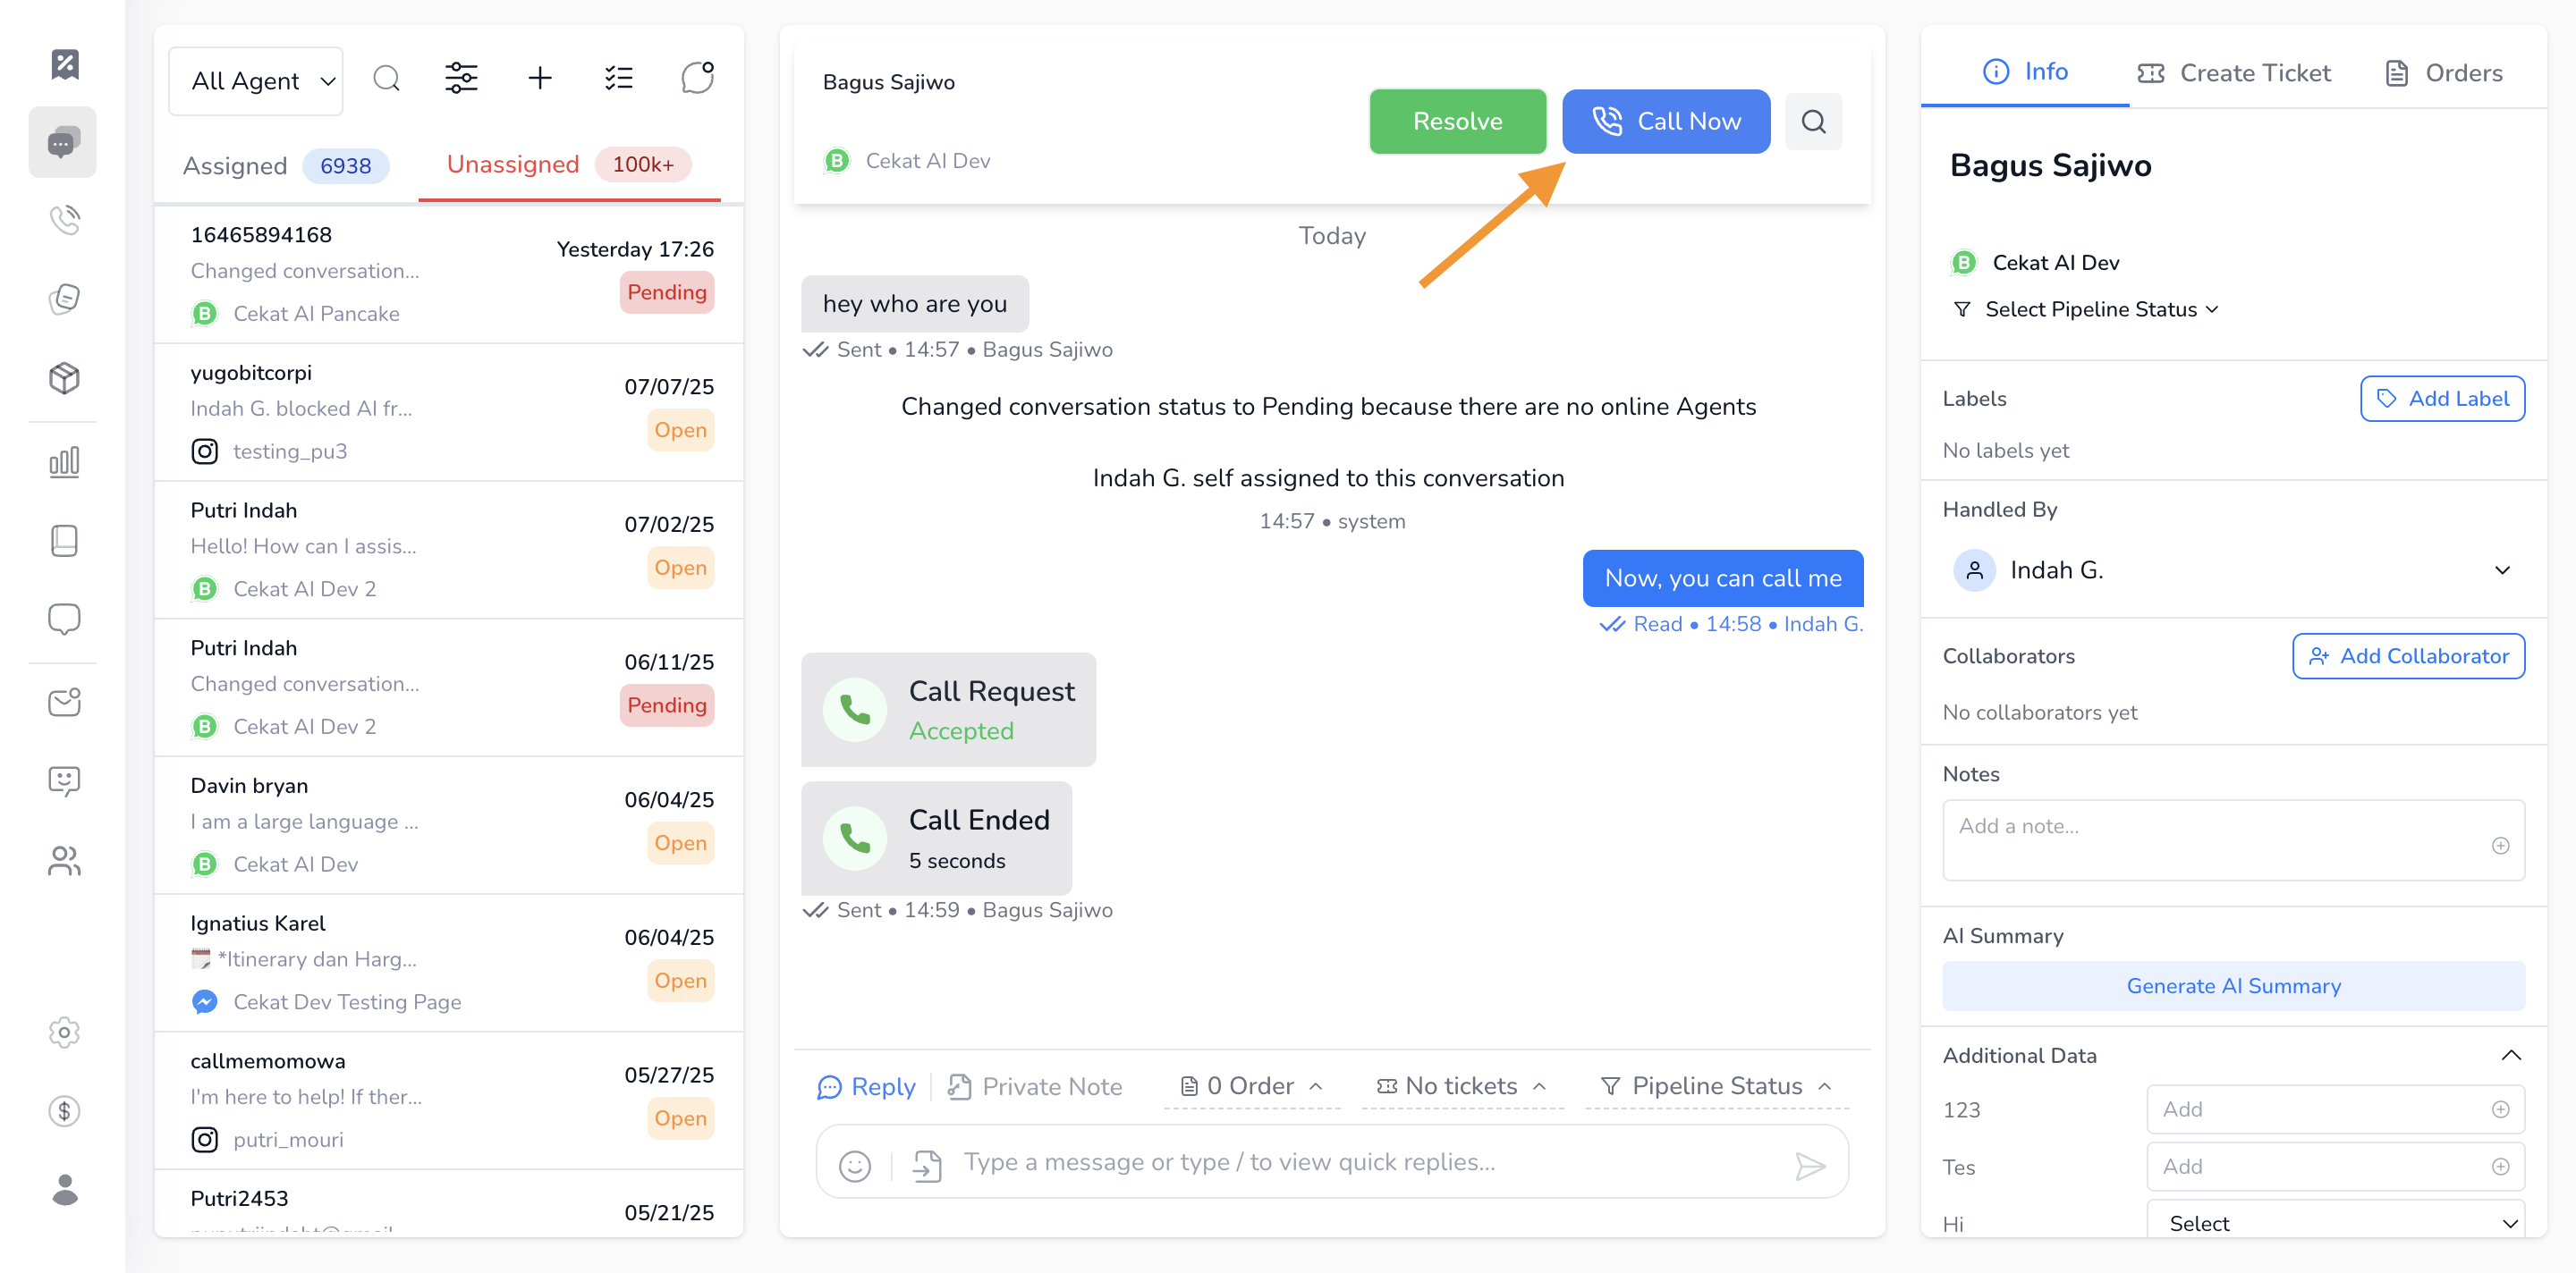2576x1273 pixels.
Task: Click the send message arrow icon
Action: [1810, 1165]
